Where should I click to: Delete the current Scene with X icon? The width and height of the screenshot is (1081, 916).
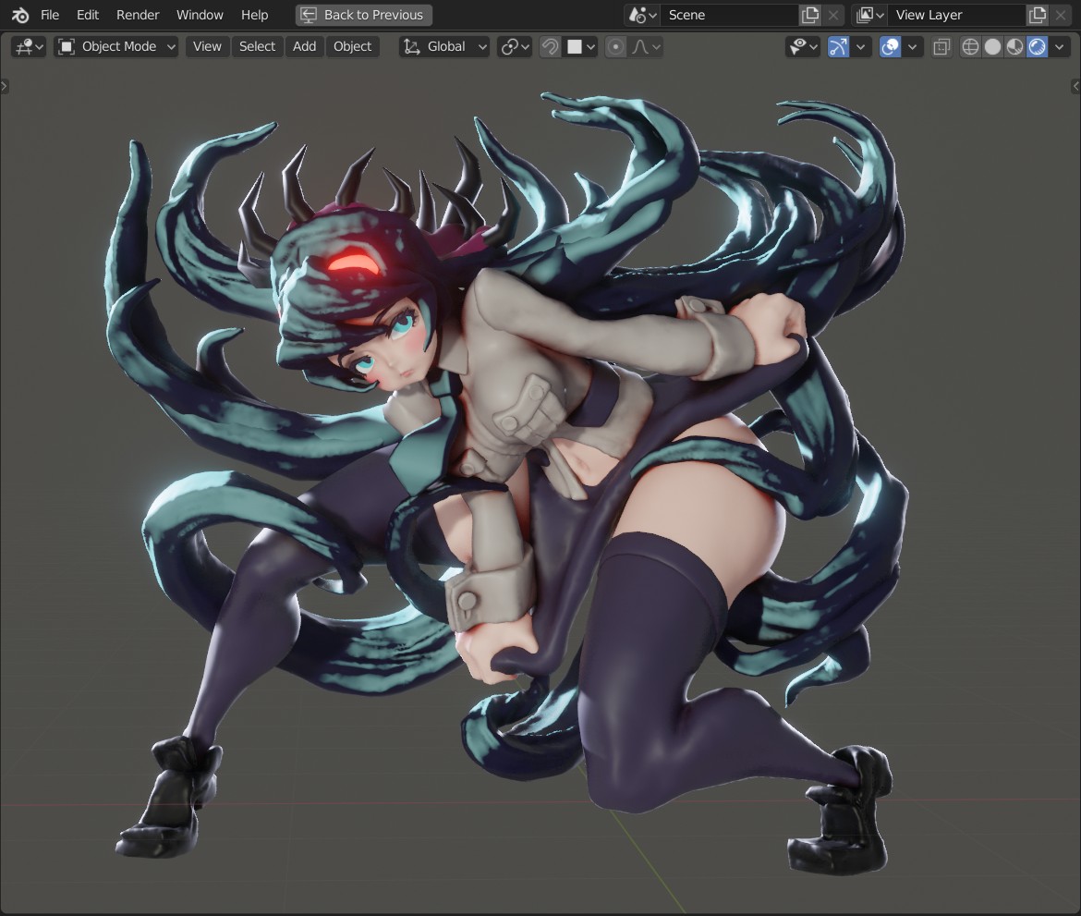click(833, 15)
